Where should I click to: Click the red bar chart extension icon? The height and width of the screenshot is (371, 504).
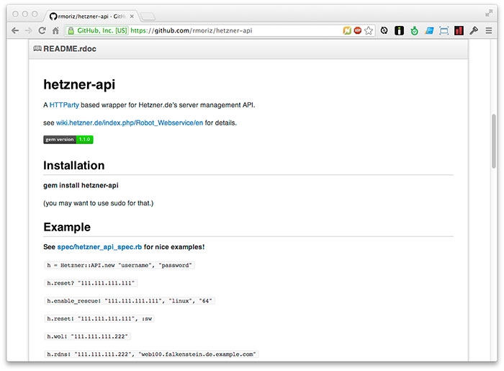coord(459,30)
